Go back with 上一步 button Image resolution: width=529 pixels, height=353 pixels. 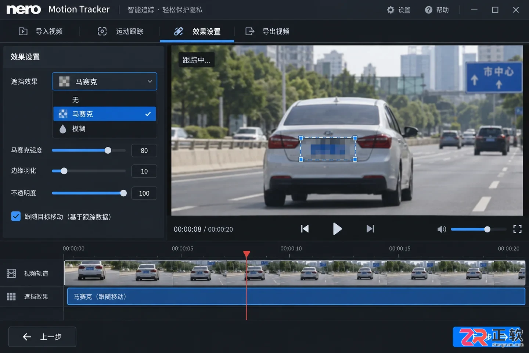(x=42, y=337)
